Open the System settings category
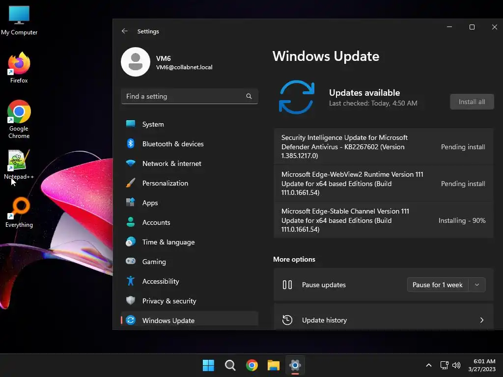Image resolution: width=503 pixels, height=377 pixels. [190, 124]
